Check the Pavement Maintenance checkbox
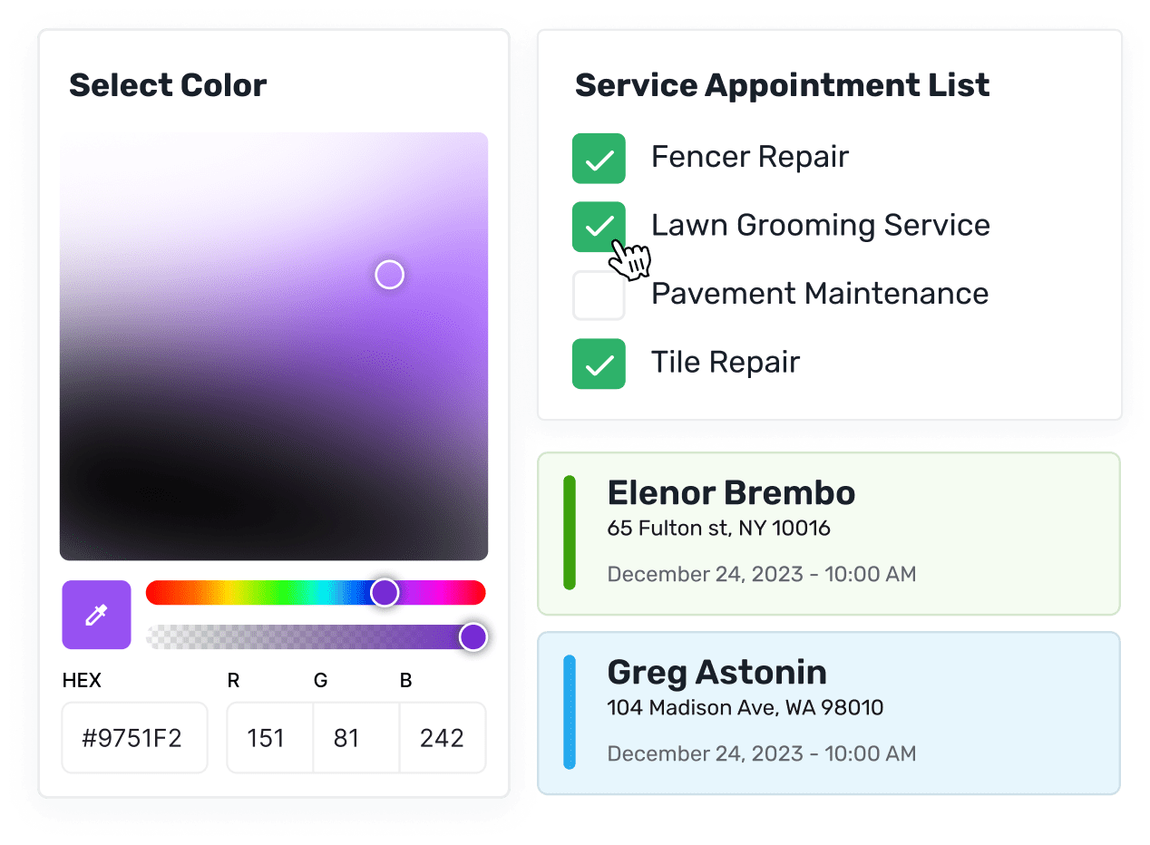This screenshot has width=1150, height=845. [599, 295]
